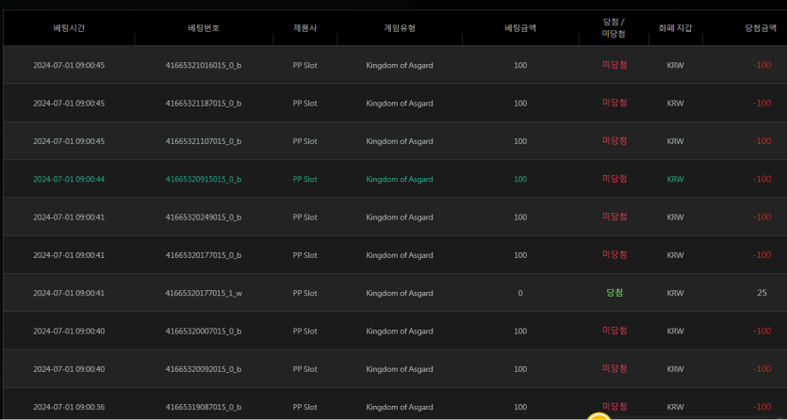The width and height of the screenshot is (787, 420).
Task: Select timestamp in row 41665320007015_0_b
Action: tap(69, 331)
